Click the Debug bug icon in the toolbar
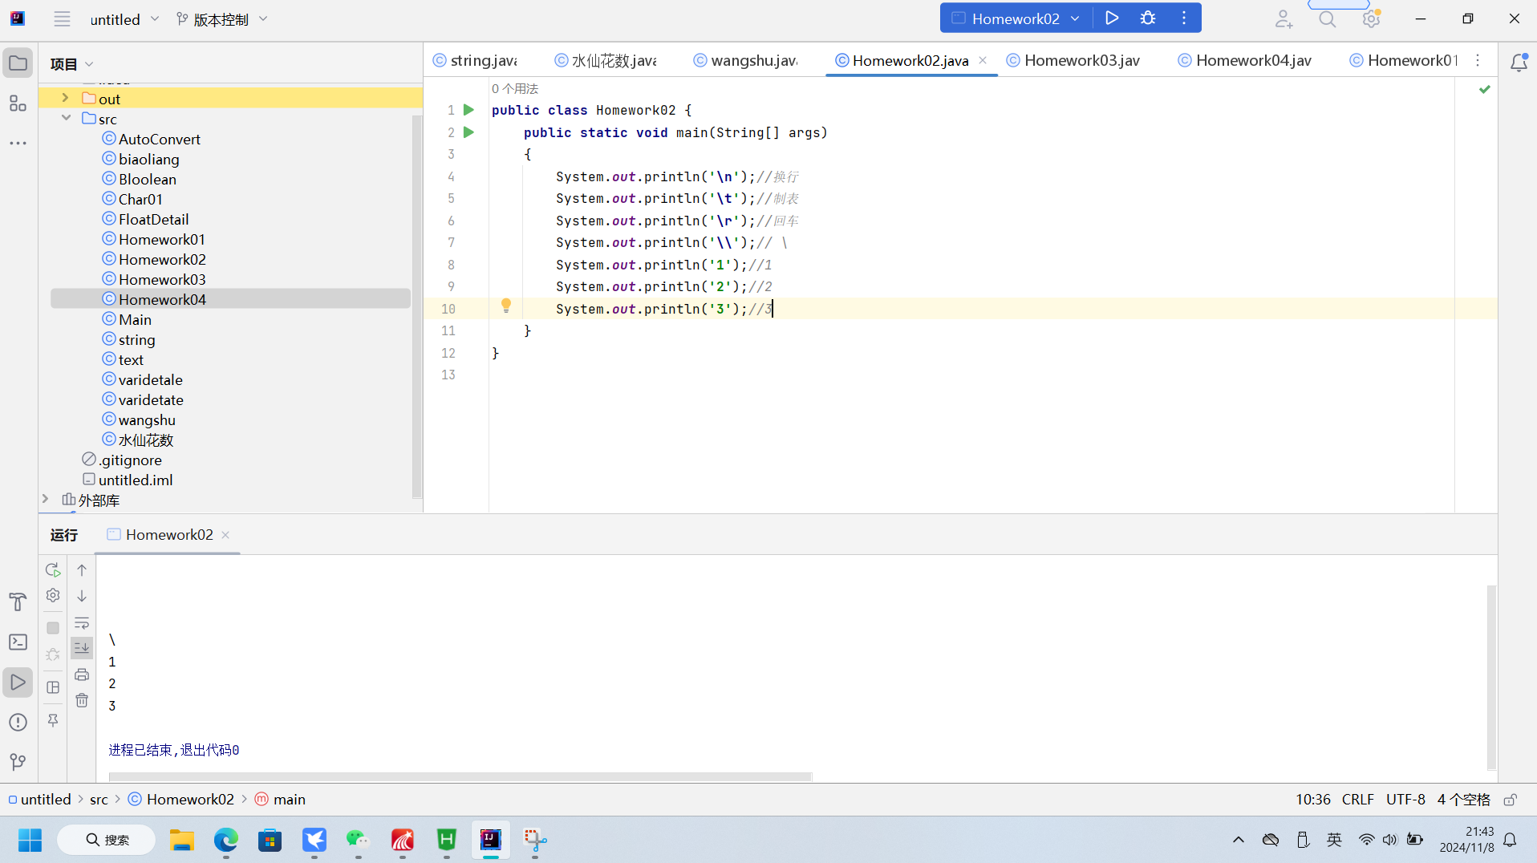Viewport: 1537px width, 863px height. tap(1148, 18)
